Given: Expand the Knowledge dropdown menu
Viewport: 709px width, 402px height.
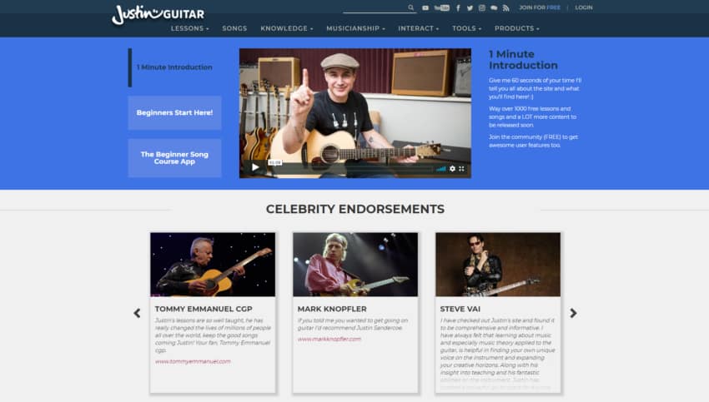Looking at the screenshot, I should coord(287,28).
